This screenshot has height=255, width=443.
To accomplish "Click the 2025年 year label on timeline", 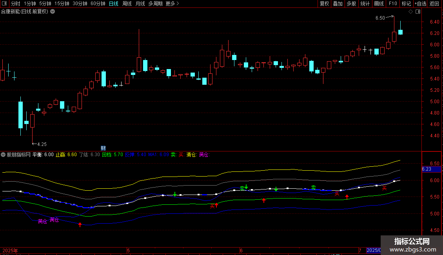I will tap(10, 250).
